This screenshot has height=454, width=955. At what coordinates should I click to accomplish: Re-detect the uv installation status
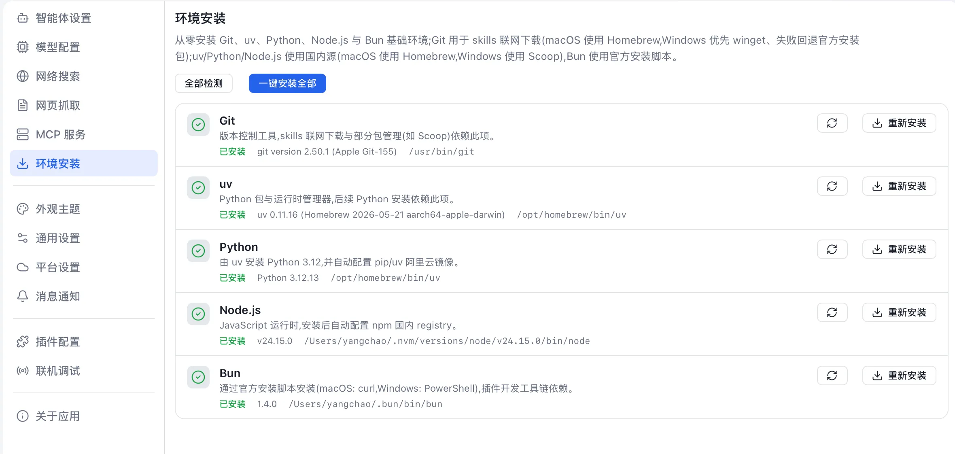[832, 186]
